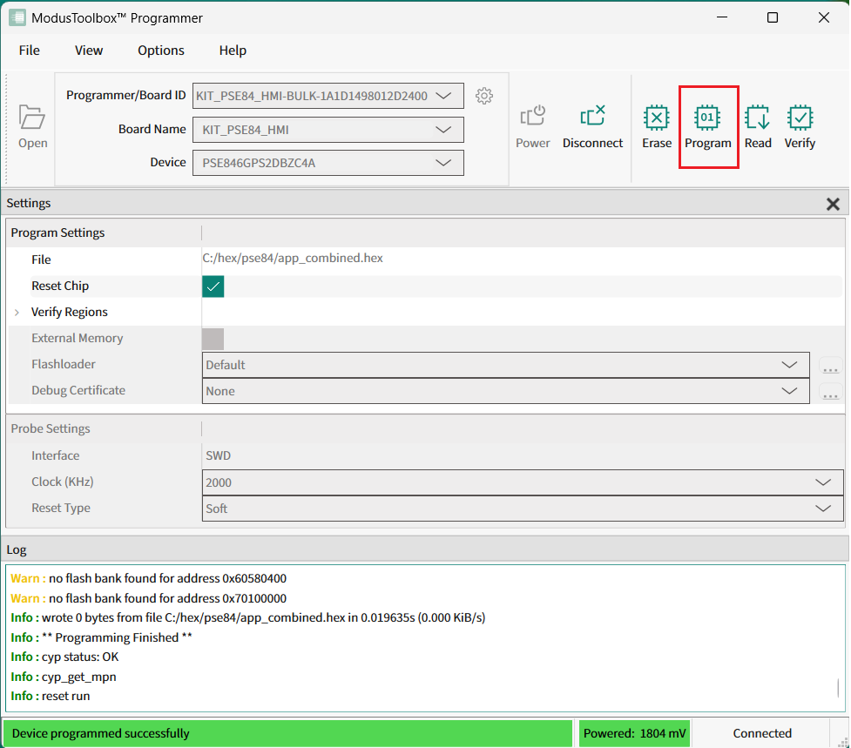Image resolution: width=851 pixels, height=748 pixels.
Task: Disconnect from the board
Action: point(592,127)
